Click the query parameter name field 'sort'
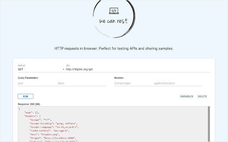 pos(37,83)
